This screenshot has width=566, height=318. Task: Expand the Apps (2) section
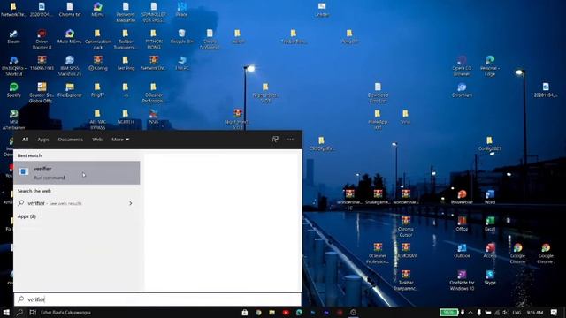click(27, 216)
